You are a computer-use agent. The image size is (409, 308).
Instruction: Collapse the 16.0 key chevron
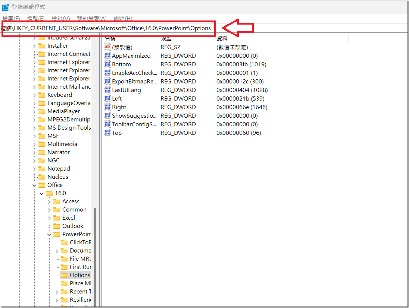[42, 193]
